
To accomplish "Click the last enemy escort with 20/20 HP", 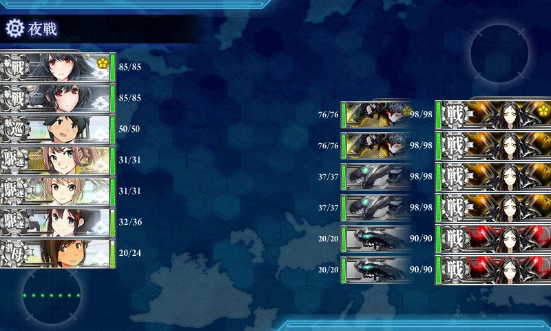I will click(376, 270).
